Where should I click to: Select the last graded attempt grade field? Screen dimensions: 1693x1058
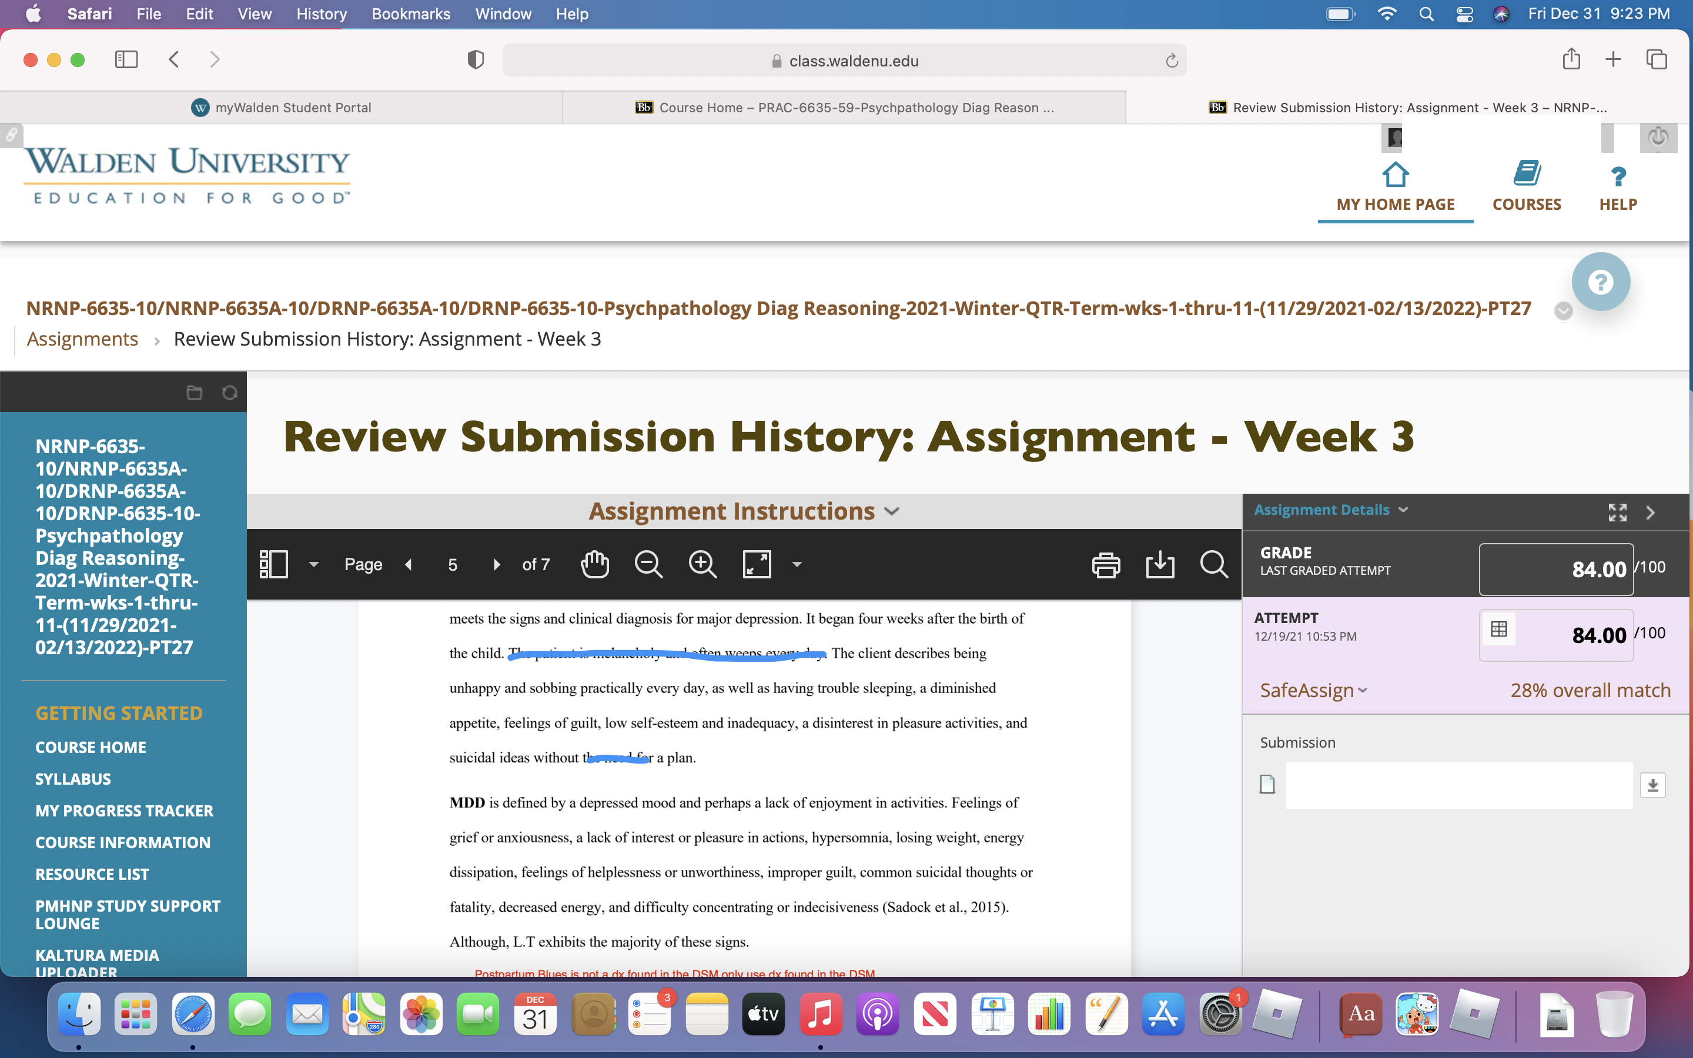(x=1556, y=569)
